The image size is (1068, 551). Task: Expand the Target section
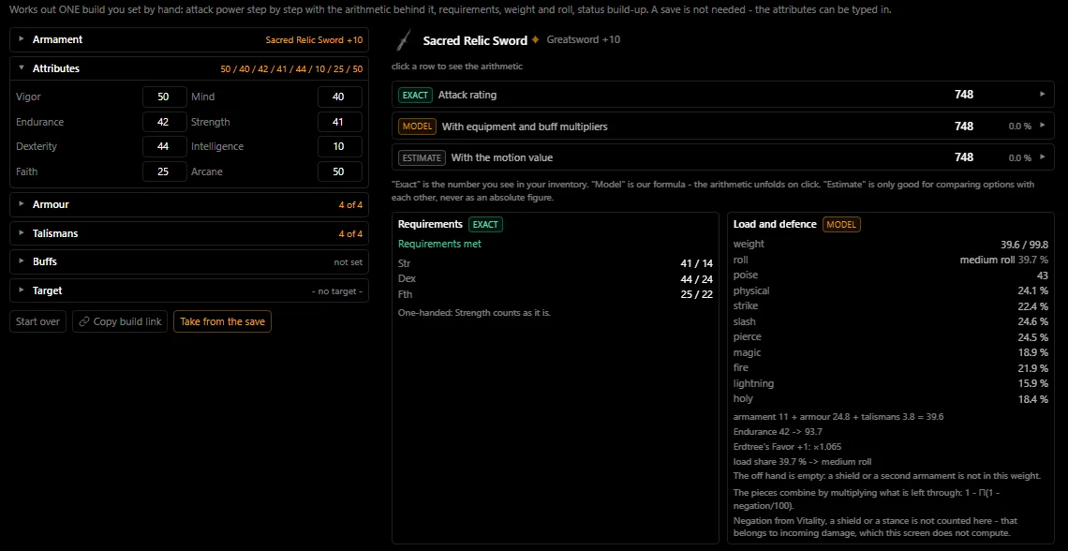[189, 290]
